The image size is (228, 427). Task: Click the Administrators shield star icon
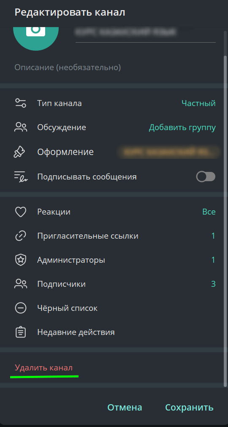coord(21,260)
